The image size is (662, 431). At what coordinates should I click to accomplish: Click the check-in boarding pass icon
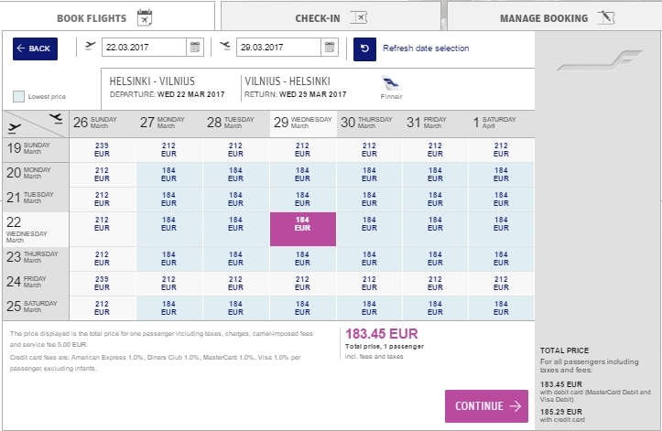(x=358, y=17)
